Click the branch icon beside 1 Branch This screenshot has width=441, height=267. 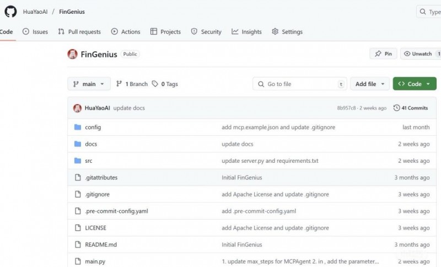[x=119, y=84]
